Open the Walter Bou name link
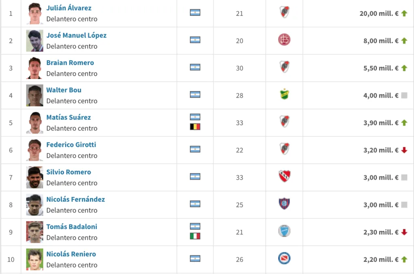The width and height of the screenshot is (414, 274). [64, 90]
